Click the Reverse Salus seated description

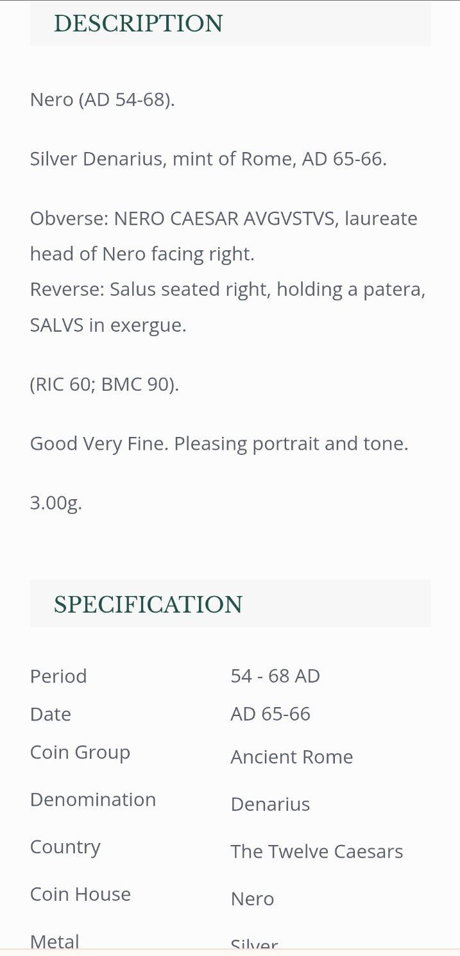coord(228,307)
